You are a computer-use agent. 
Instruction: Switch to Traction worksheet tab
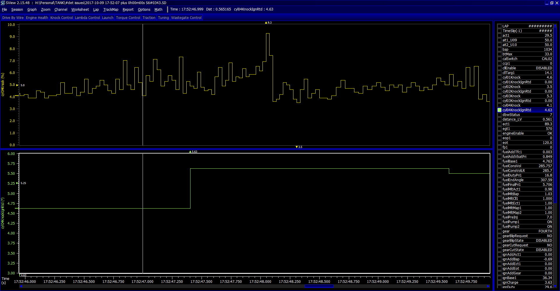point(149,18)
